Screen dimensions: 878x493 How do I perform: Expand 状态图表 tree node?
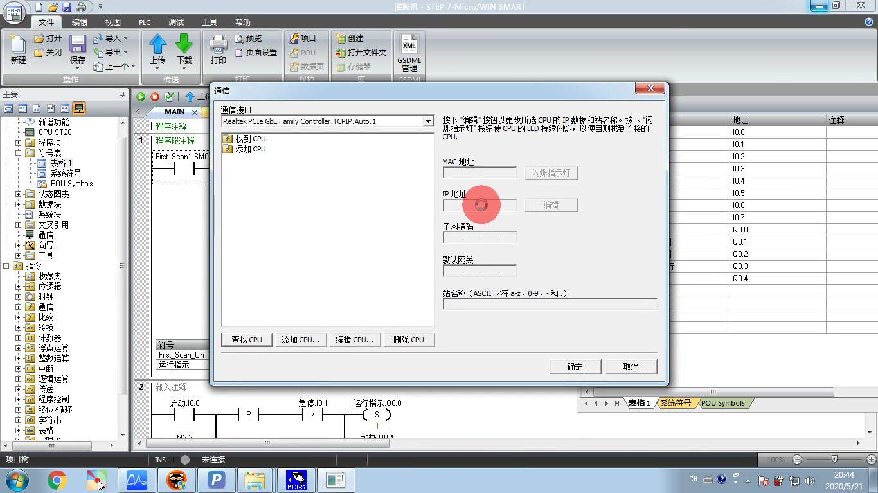click(x=19, y=194)
